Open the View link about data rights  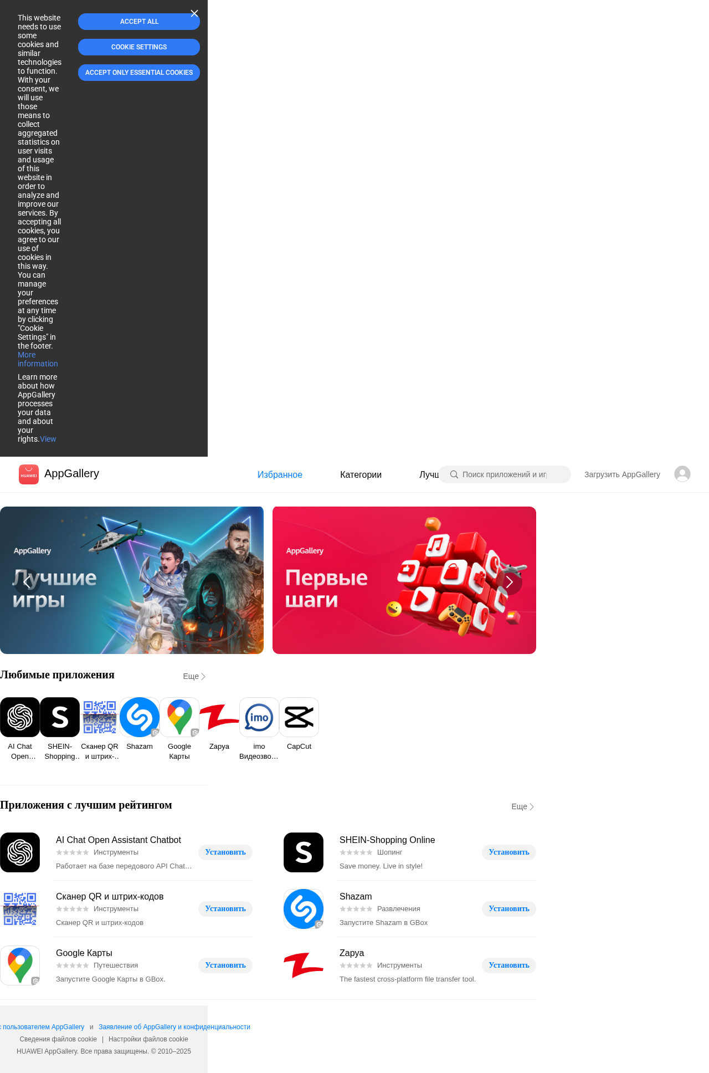[48, 439]
